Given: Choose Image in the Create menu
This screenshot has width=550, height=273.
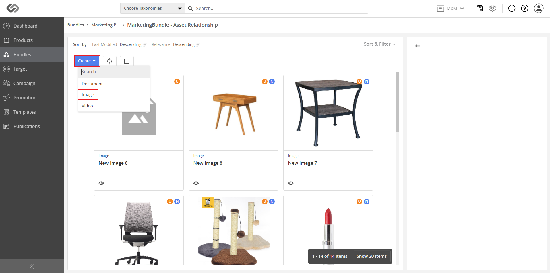Looking at the screenshot, I should pos(114,95).
